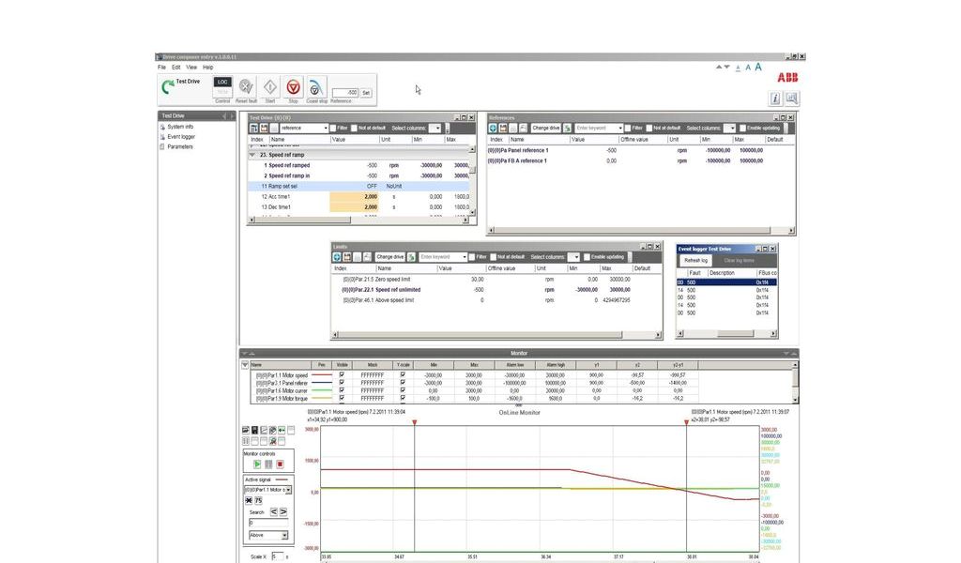Toggle the LOC control mode button
Viewport: 961px width, 563px height.
(222, 83)
